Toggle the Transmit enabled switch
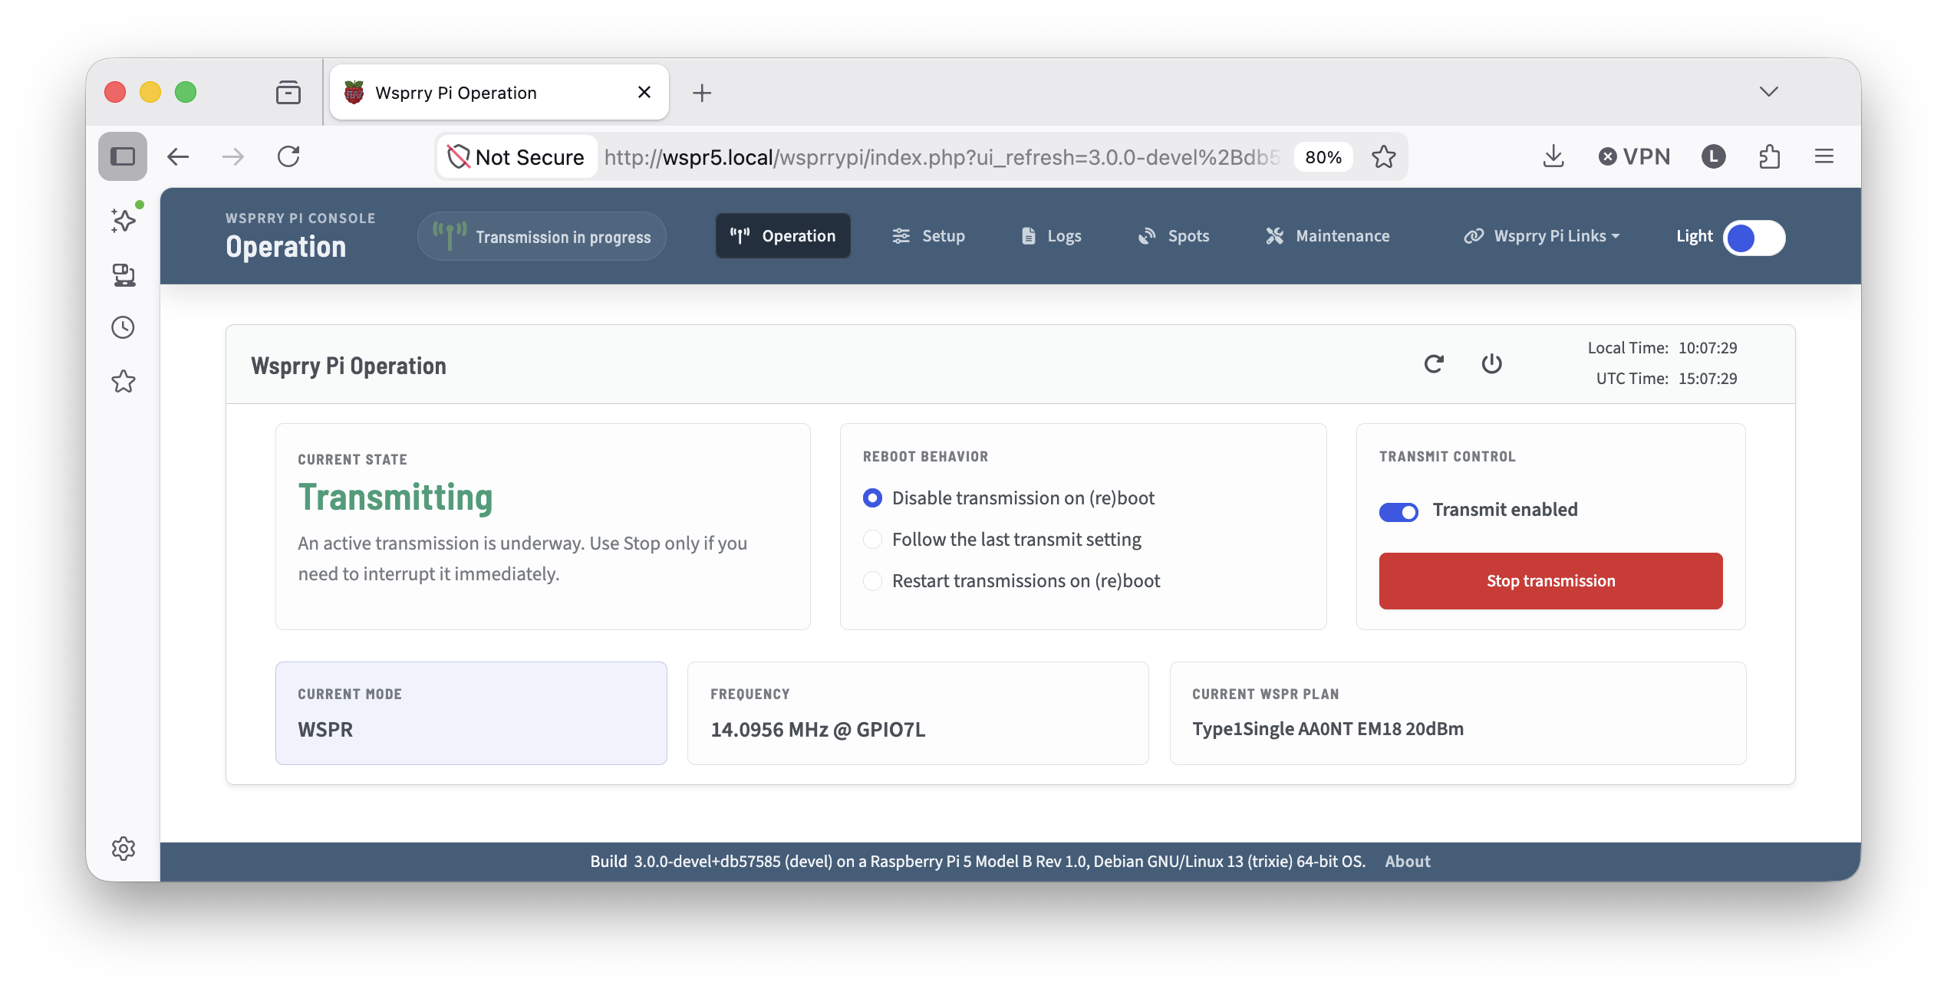The image size is (1947, 995). tap(1398, 512)
